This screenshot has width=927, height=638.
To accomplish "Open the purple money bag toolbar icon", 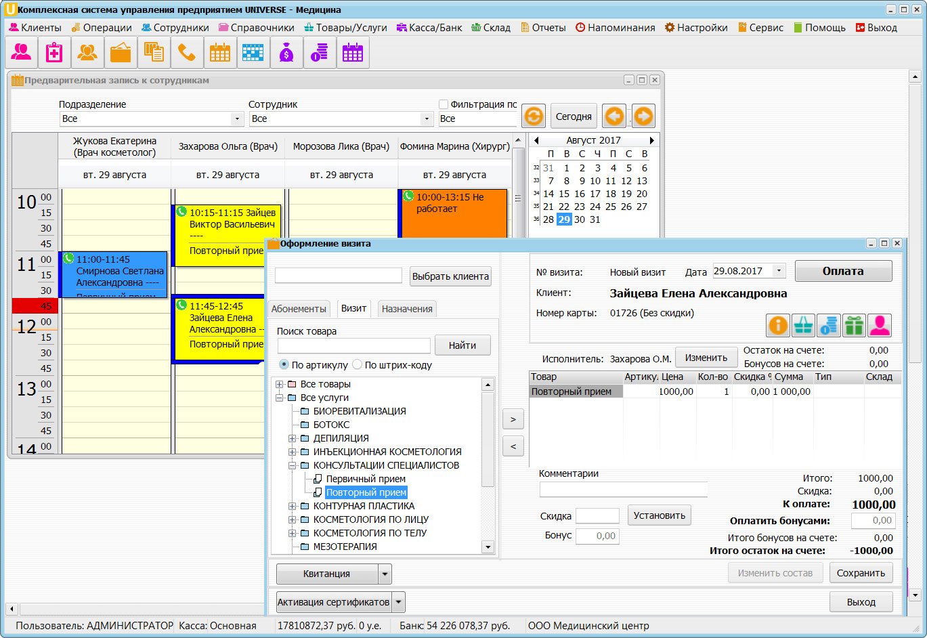I will [x=286, y=52].
